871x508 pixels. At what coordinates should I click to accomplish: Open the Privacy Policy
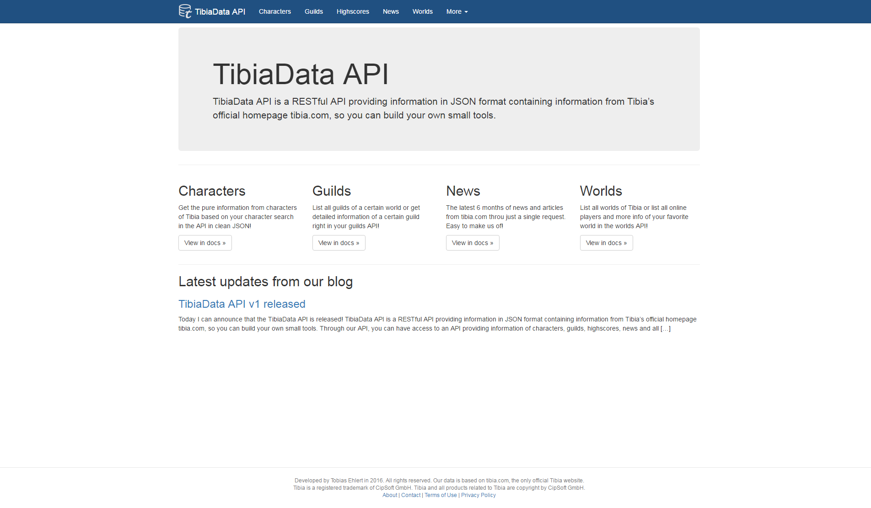[x=478, y=495]
